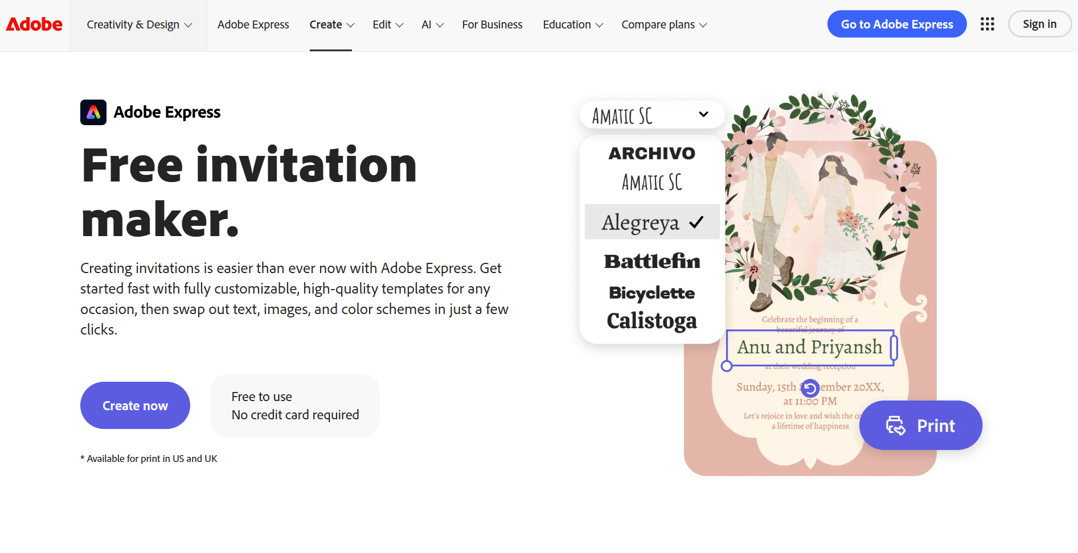
Task: Click Go to Adobe Express button
Action: click(897, 24)
